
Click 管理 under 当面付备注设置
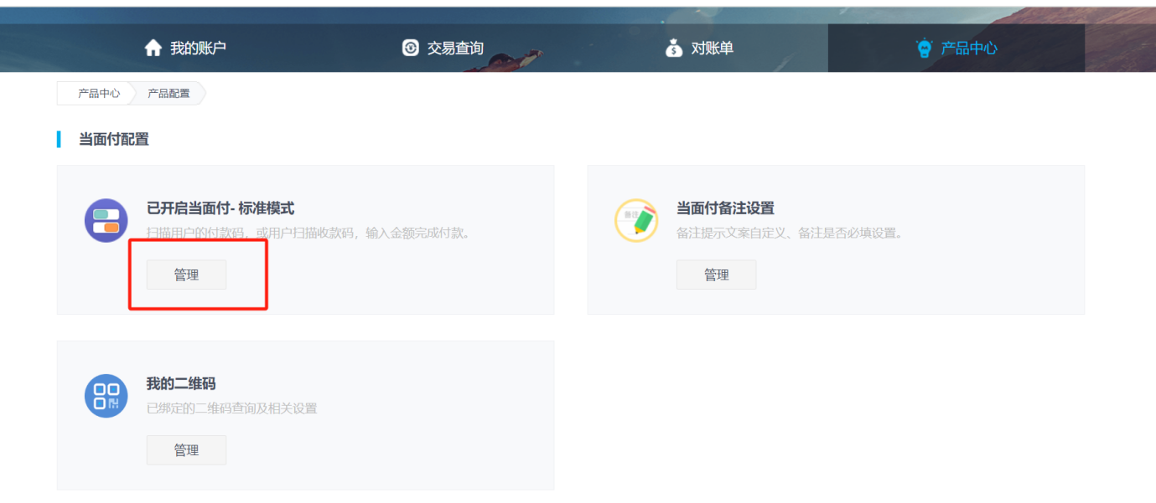pos(716,275)
